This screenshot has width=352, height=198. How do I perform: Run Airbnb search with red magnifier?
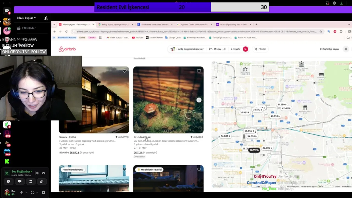(x=245, y=49)
